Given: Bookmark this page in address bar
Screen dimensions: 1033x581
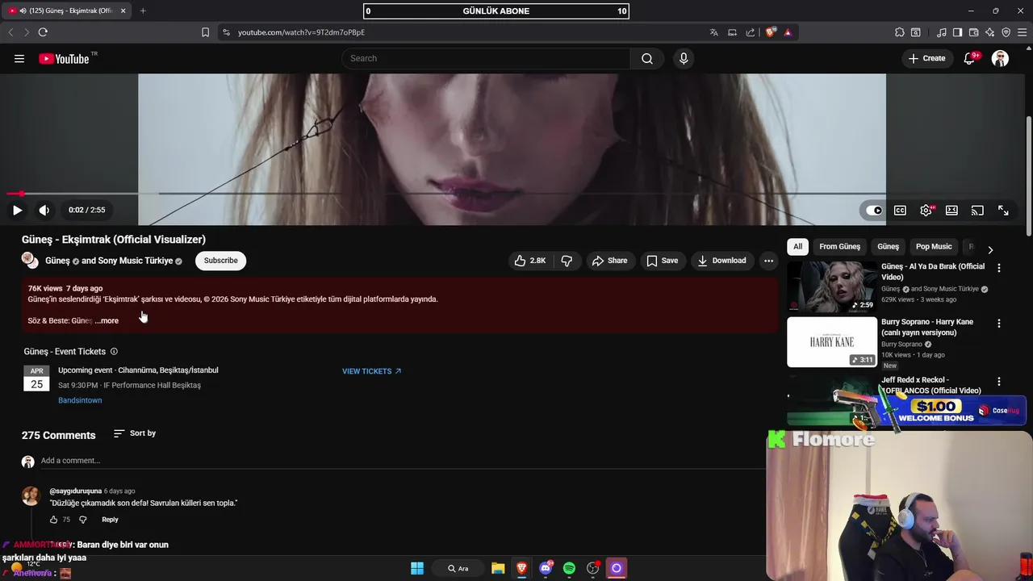Looking at the screenshot, I should coord(205,32).
